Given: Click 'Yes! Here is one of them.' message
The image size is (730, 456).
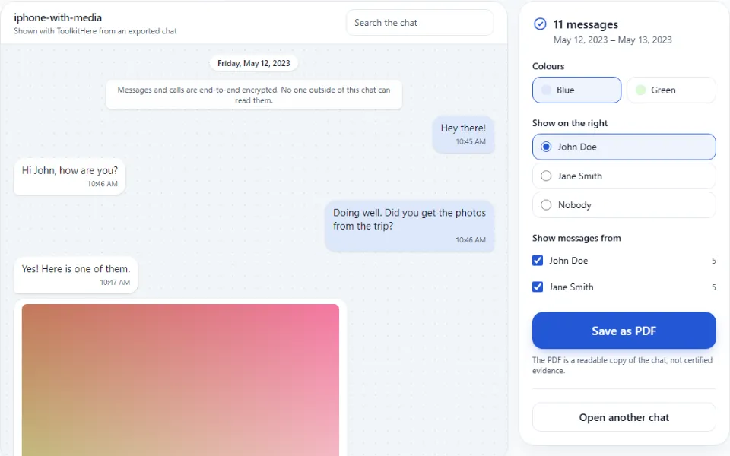Looking at the screenshot, I should click(76, 275).
